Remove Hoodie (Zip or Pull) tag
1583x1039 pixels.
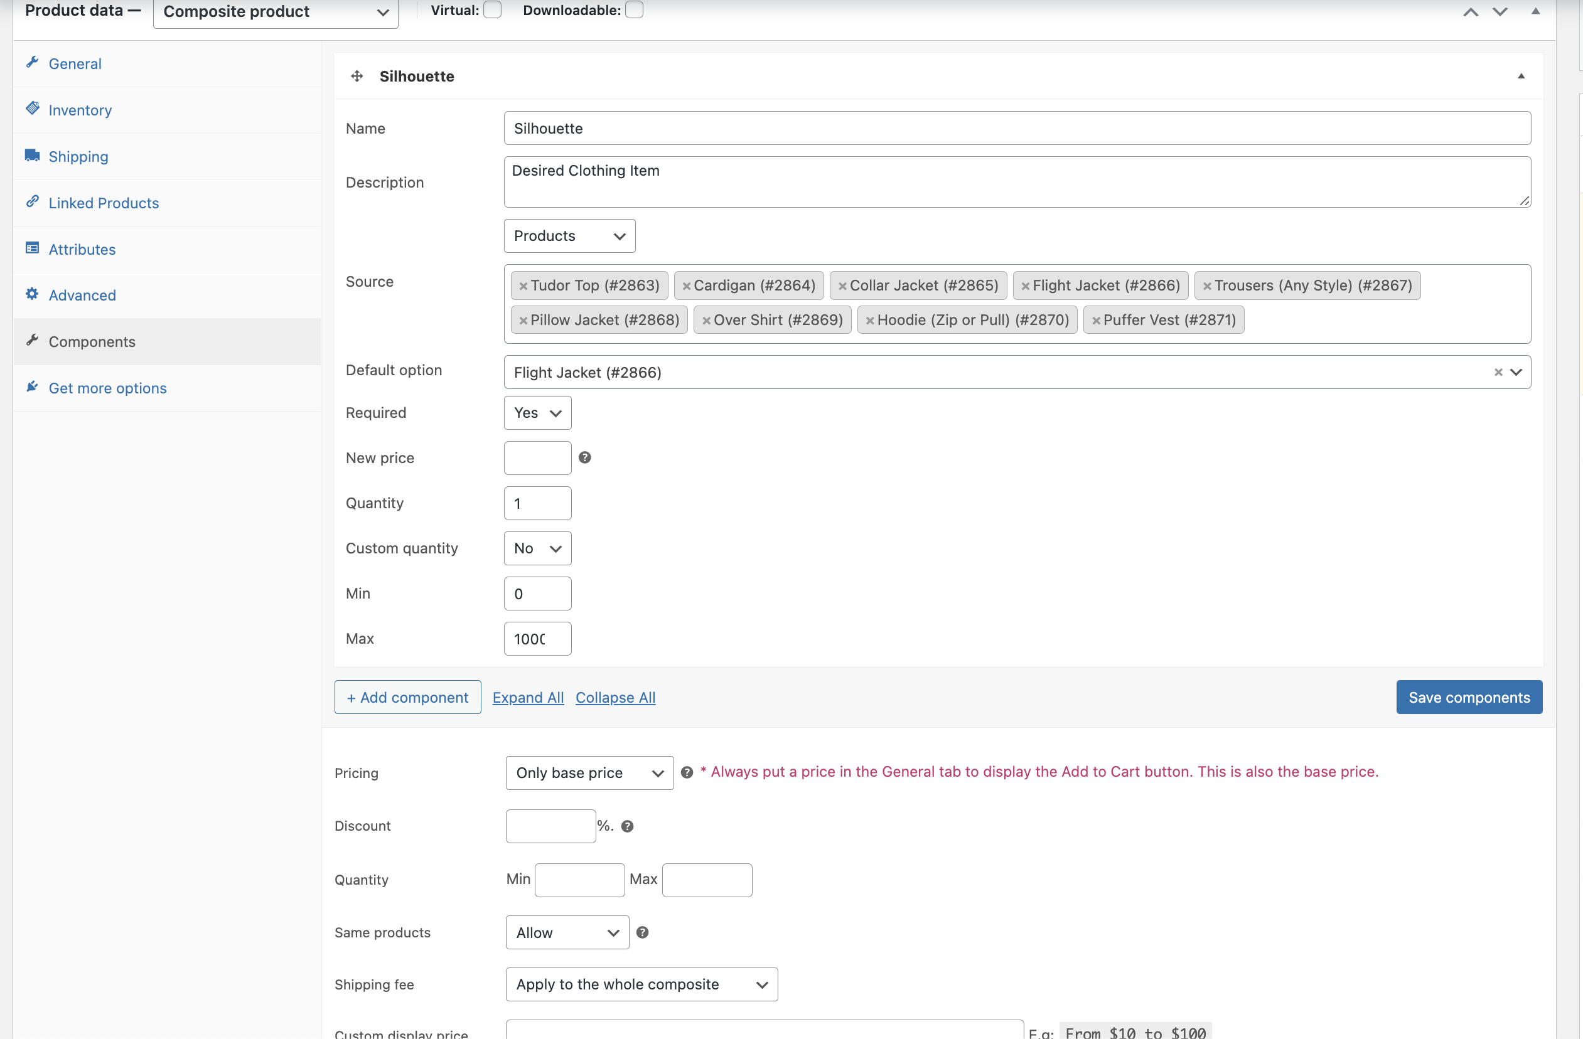[x=869, y=321]
